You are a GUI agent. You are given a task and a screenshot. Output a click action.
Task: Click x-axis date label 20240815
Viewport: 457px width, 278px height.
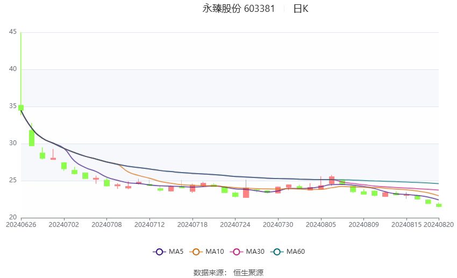(x=406, y=225)
